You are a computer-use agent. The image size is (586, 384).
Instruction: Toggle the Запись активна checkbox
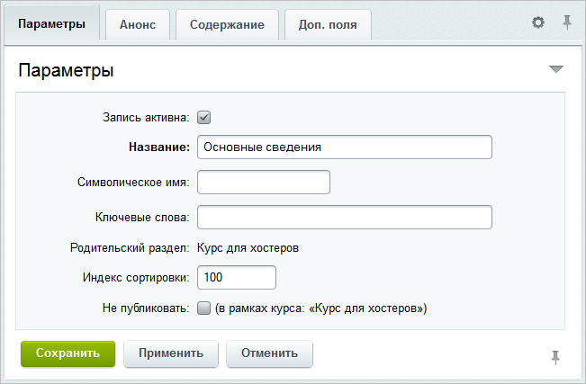(x=203, y=117)
